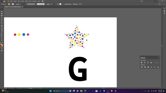This screenshot has width=166, height=93.
Task: Open the Properties panel in right dock
Action: pos(164,9)
